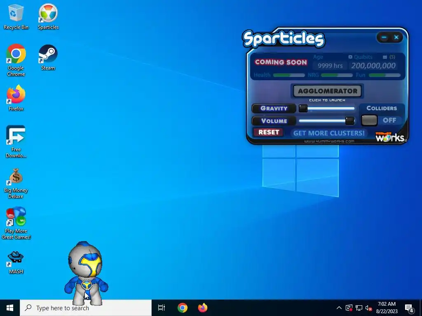Viewport: 422px width, 316px height.
Task: Click the Volume label button
Action: (x=274, y=121)
